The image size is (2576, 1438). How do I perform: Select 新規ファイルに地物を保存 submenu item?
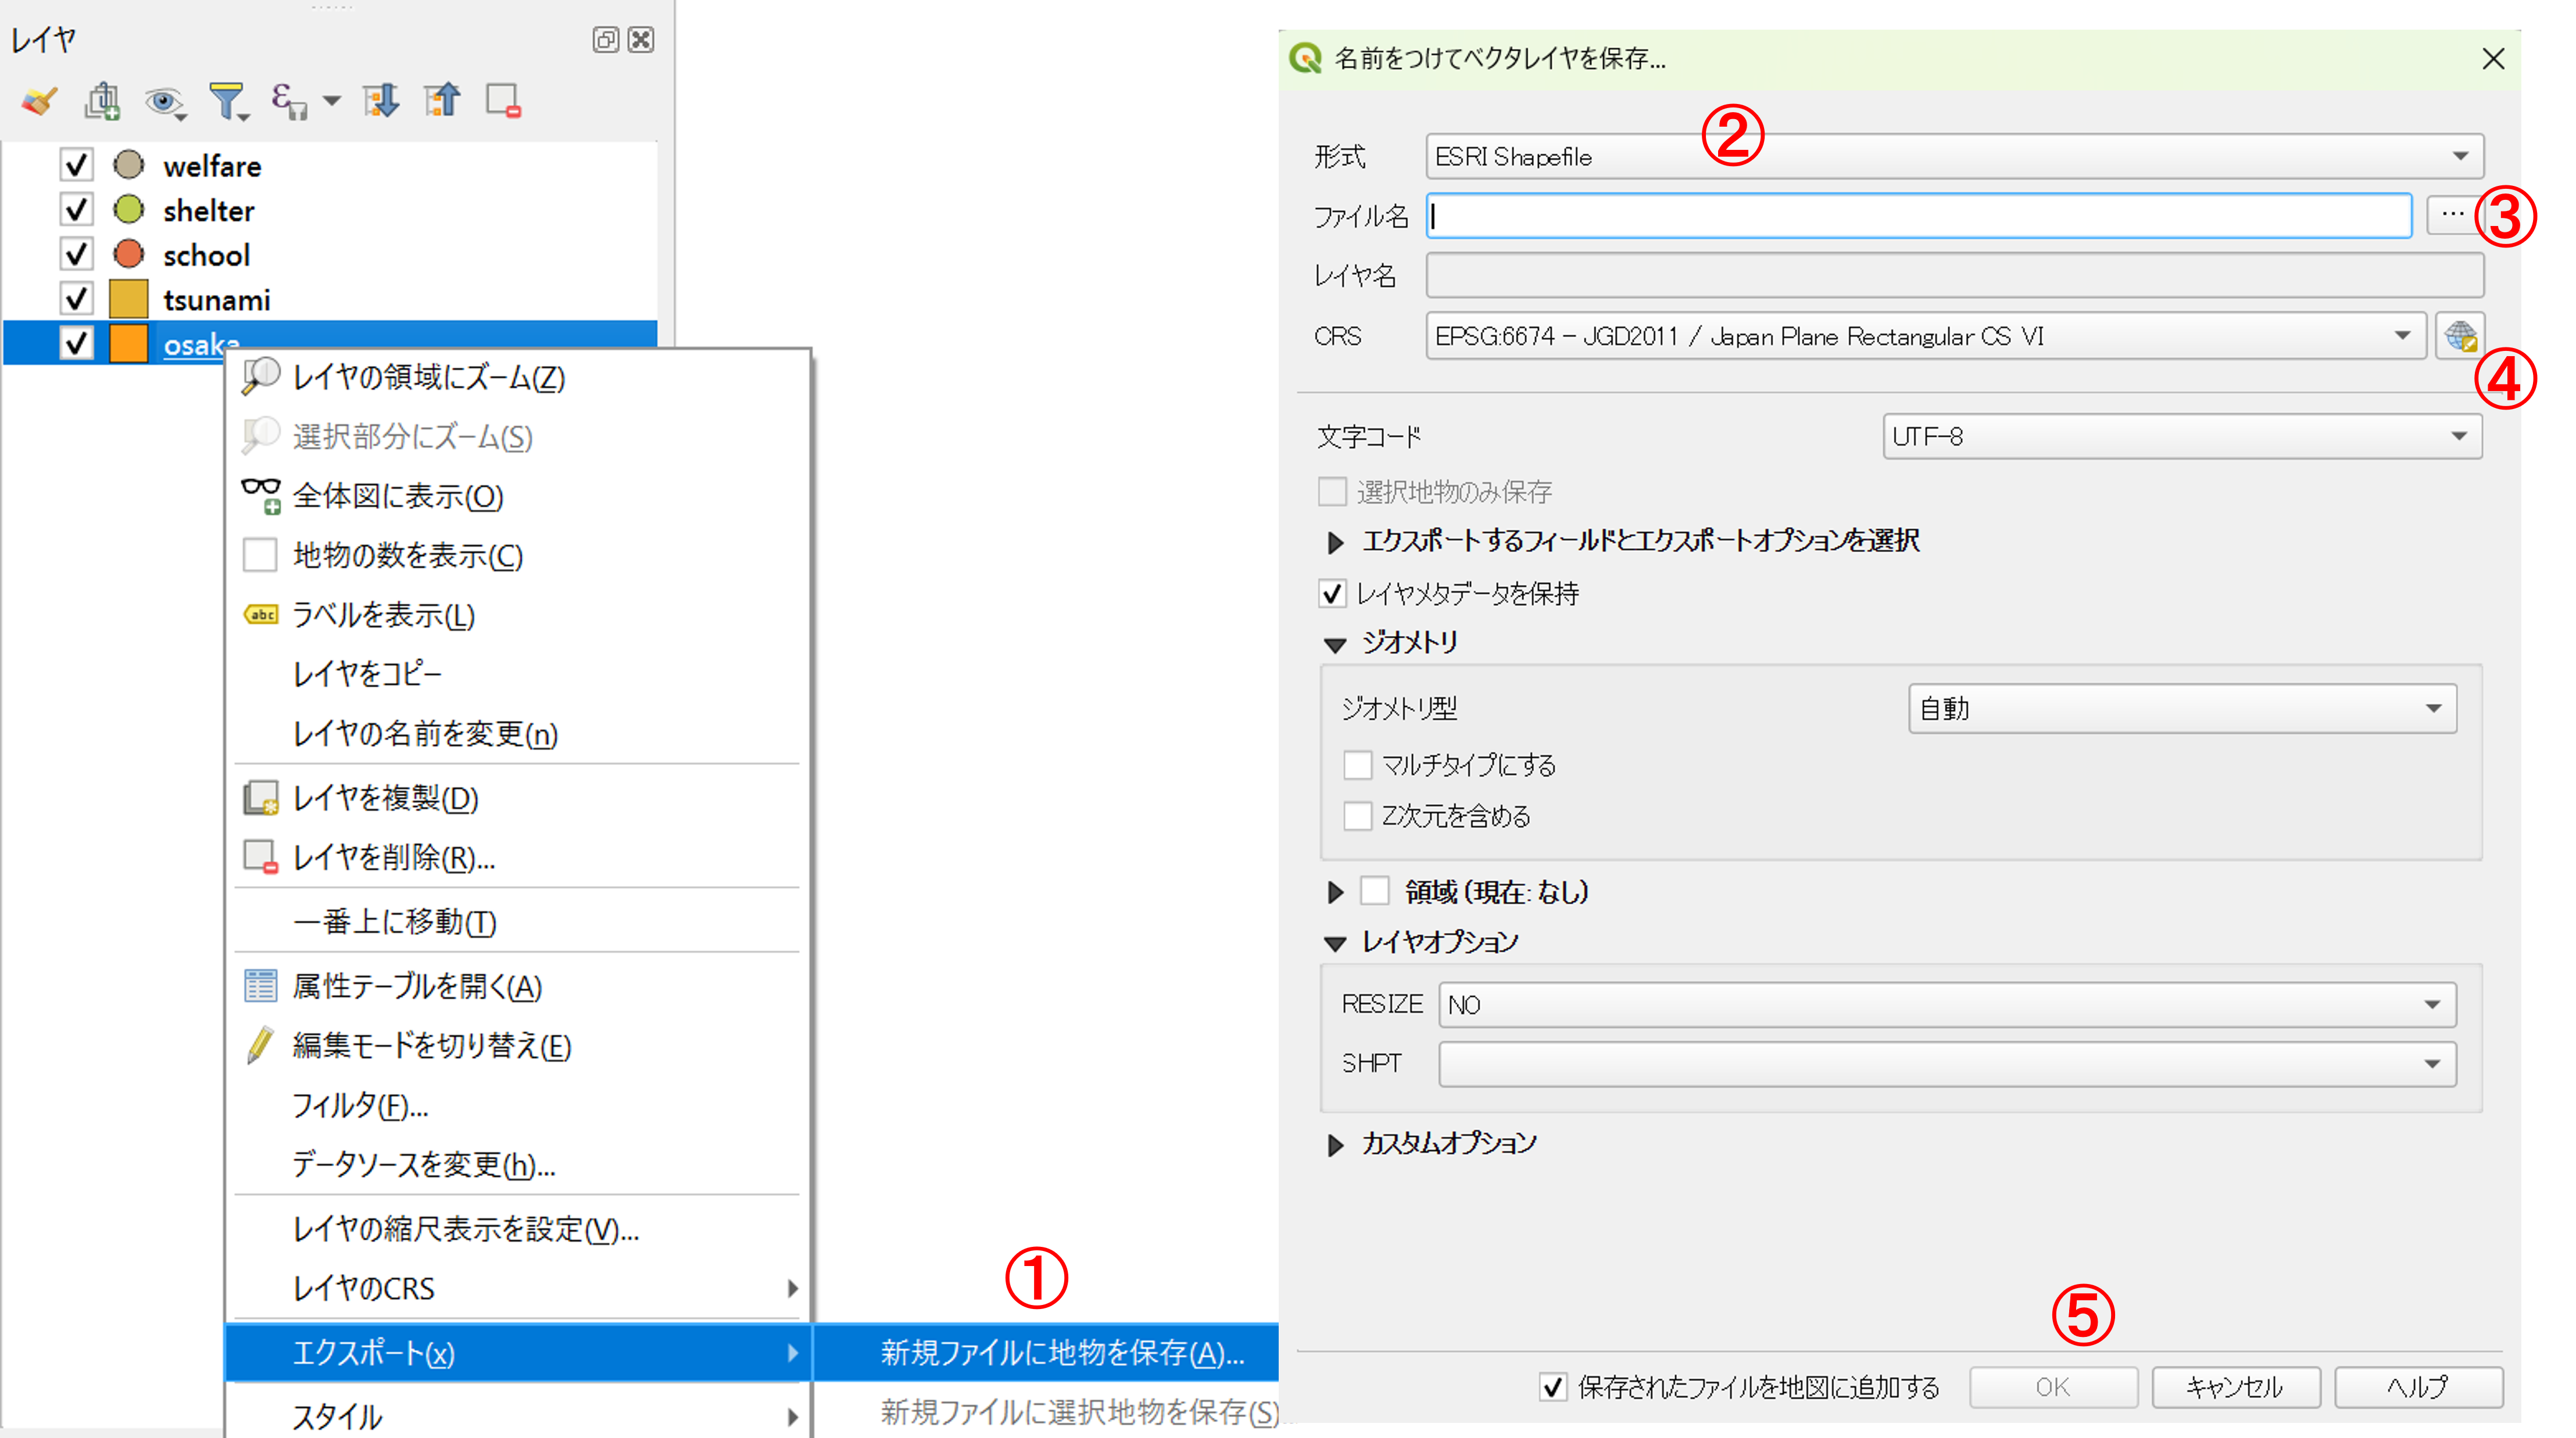[x=1061, y=1352]
